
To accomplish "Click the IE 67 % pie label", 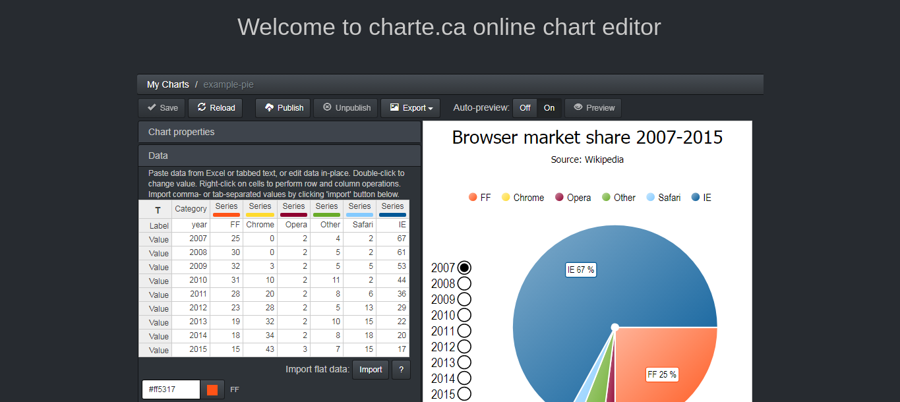I will [x=581, y=270].
